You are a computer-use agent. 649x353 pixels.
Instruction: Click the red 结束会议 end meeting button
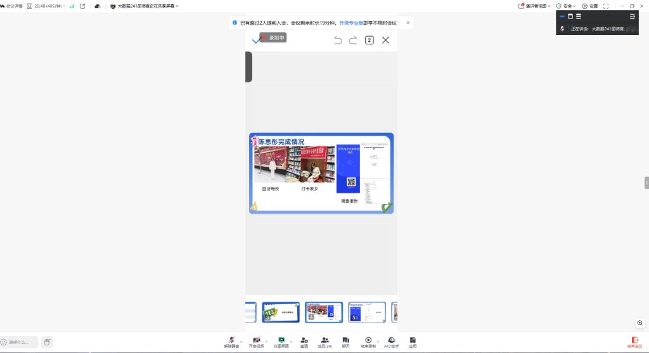pos(634,342)
